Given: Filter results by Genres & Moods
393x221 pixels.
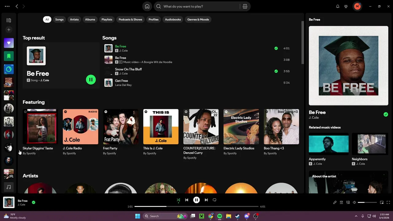Looking at the screenshot, I should [x=198, y=19].
